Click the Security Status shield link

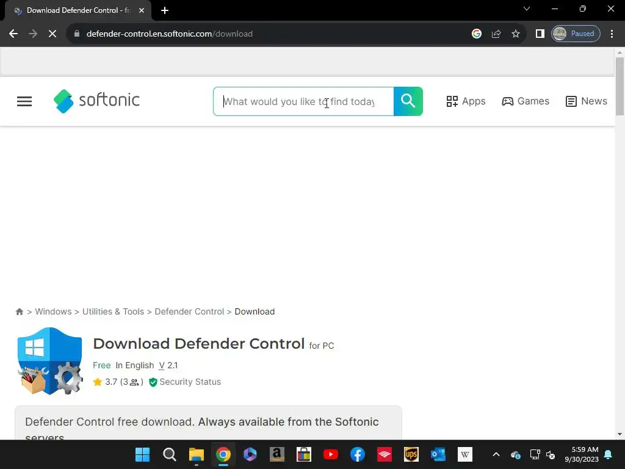click(185, 382)
